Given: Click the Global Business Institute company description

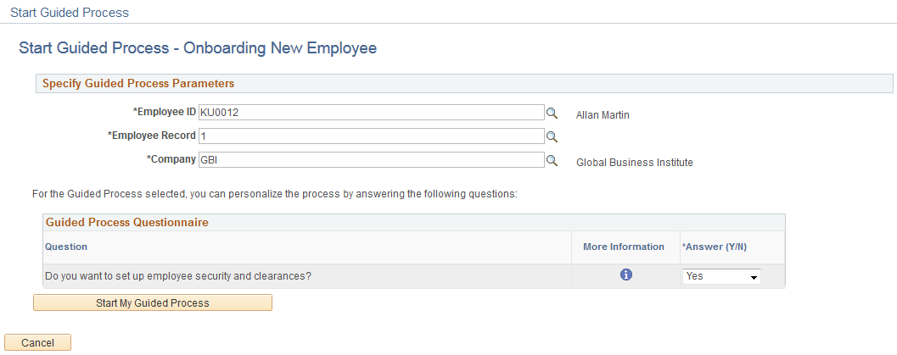Looking at the screenshot, I should point(634,163).
